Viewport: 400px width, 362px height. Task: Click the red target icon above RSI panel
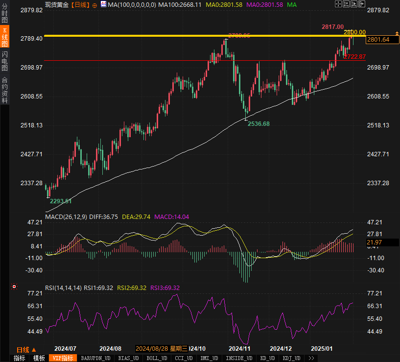pyautogui.click(x=14, y=287)
